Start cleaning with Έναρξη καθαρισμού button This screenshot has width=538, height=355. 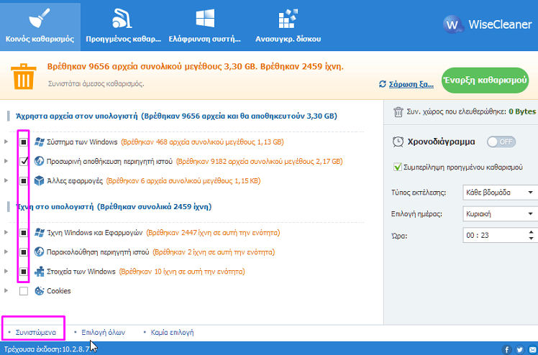tap(485, 80)
